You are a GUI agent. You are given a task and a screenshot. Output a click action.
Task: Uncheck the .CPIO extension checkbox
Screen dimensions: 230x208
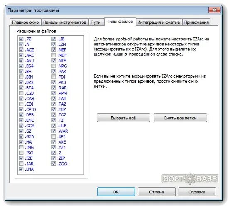(x=21, y=109)
